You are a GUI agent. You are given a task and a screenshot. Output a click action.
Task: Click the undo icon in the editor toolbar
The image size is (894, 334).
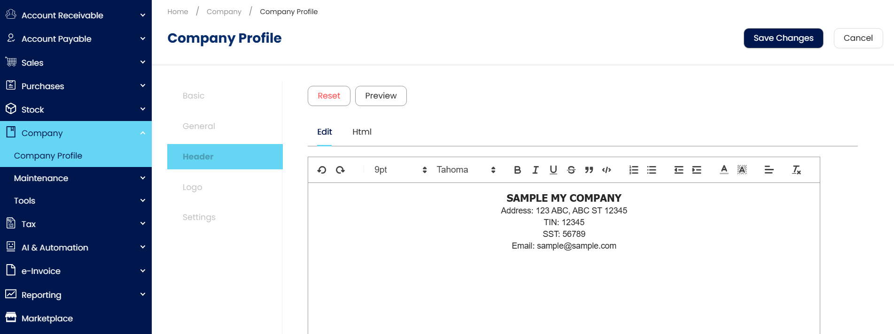[x=322, y=170]
